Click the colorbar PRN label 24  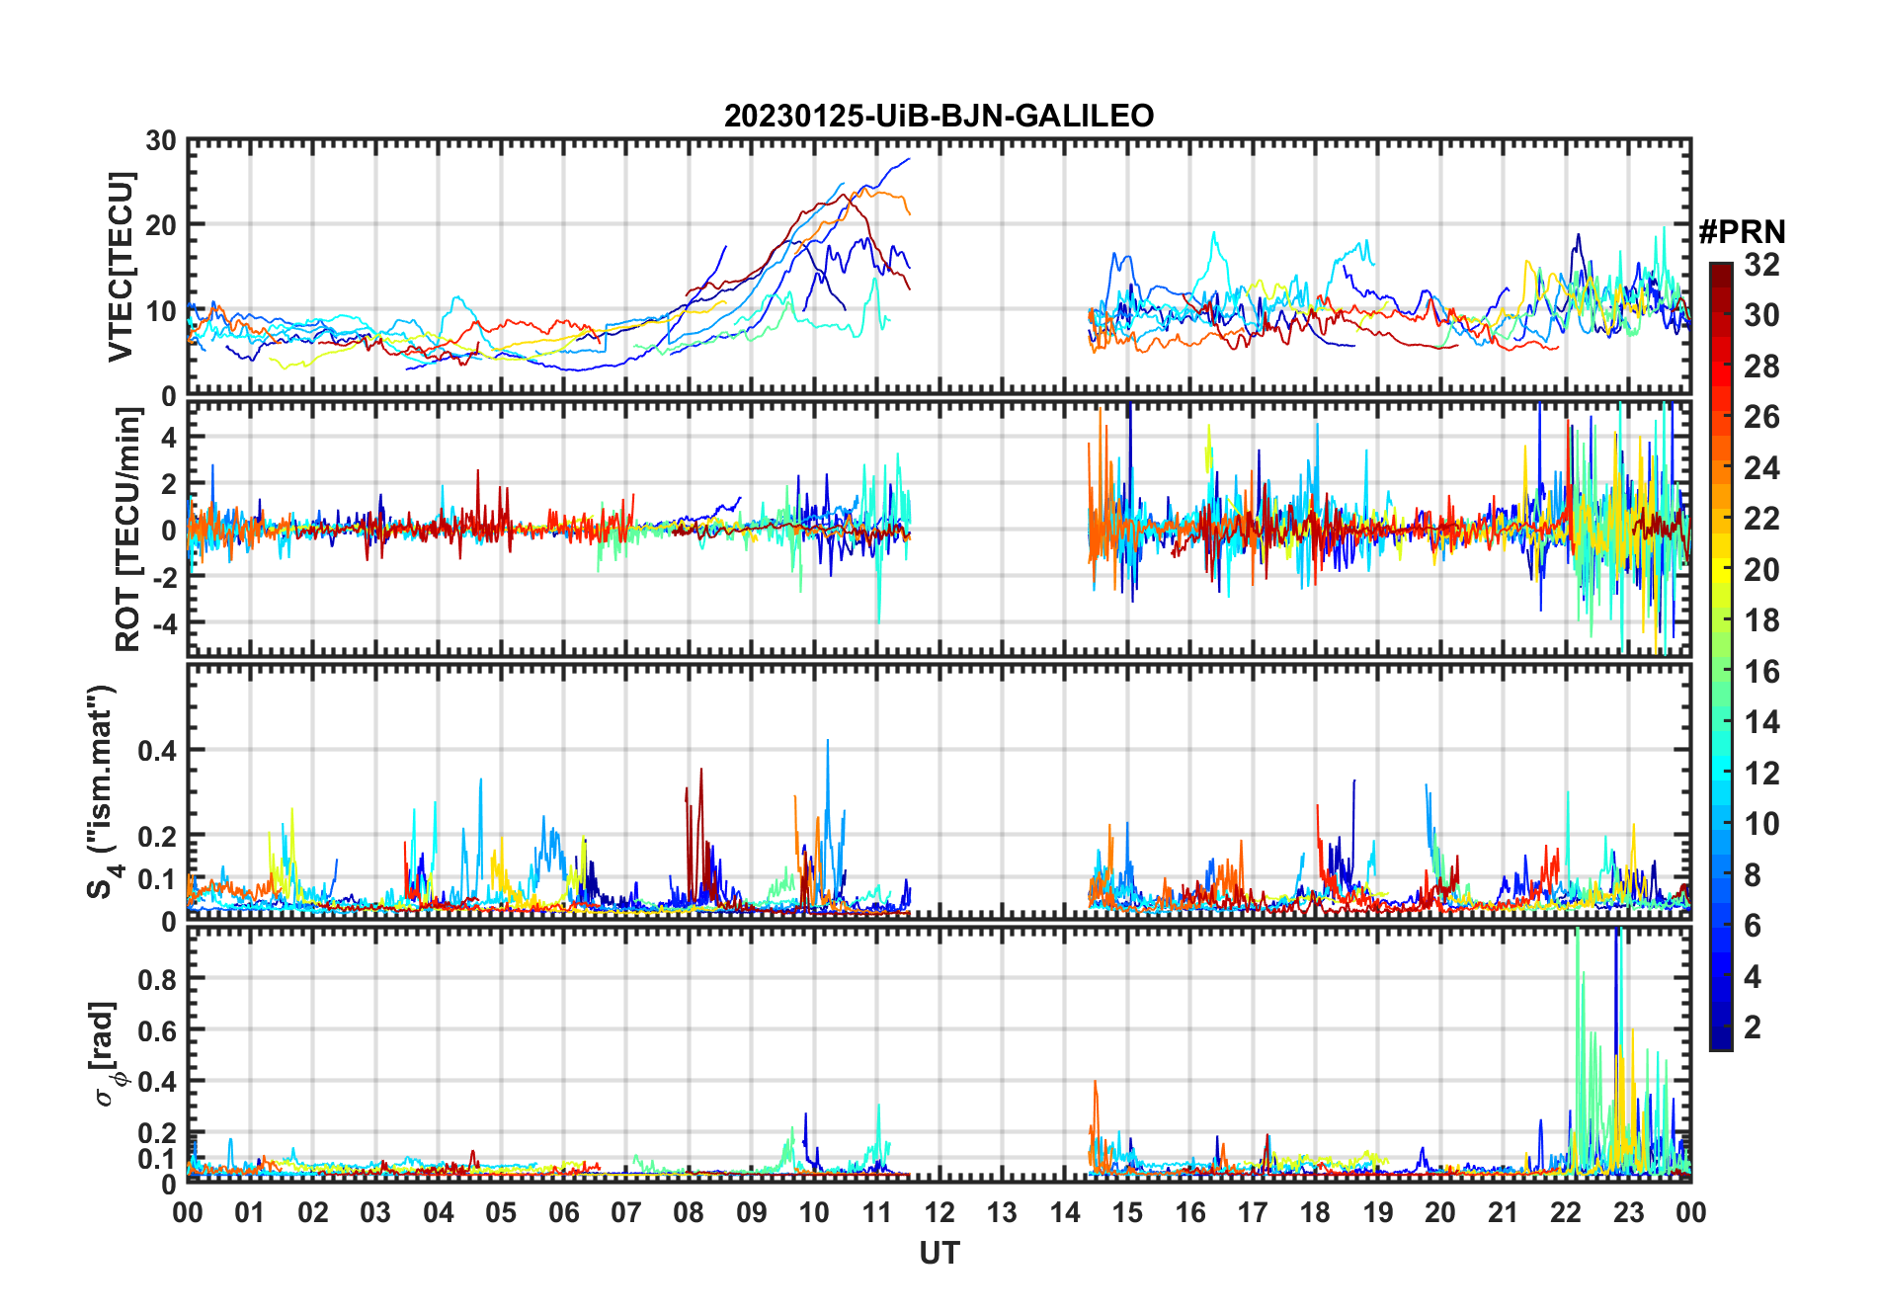(1761, 467)
